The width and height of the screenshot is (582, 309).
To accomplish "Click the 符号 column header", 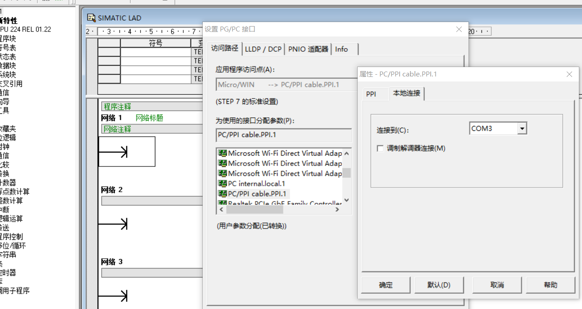I will tap(156, 43).
